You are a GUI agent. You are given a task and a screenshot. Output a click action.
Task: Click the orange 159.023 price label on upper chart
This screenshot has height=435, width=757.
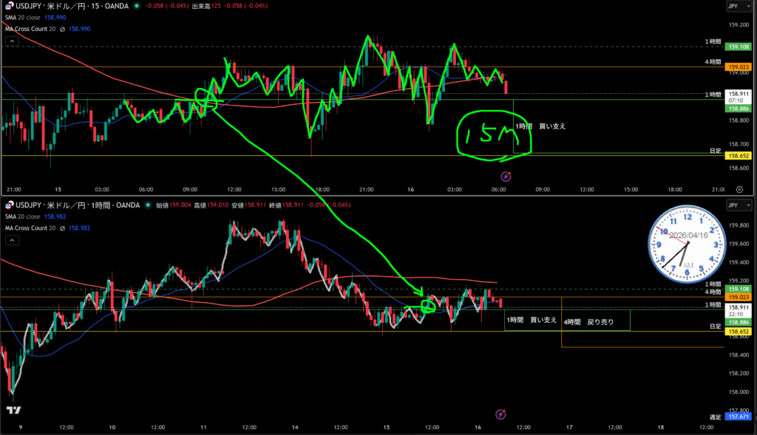click(x=739, y=66)
